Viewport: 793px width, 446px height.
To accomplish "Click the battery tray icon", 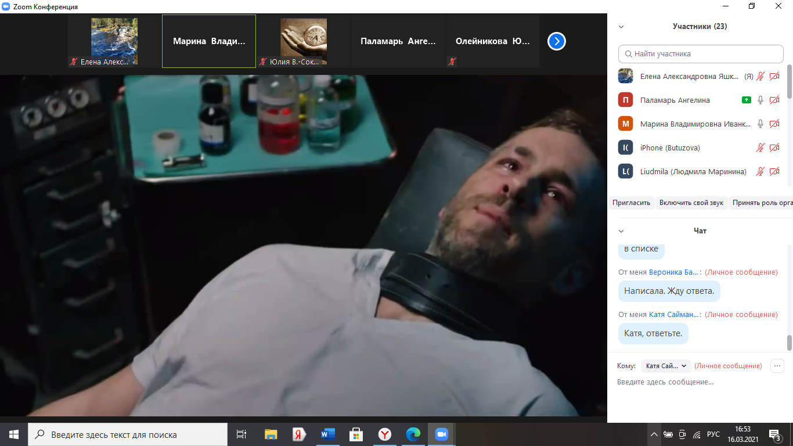I will (668, 434).
